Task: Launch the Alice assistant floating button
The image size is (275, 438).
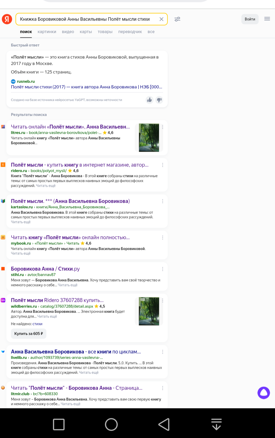Action: pos(264,393)
